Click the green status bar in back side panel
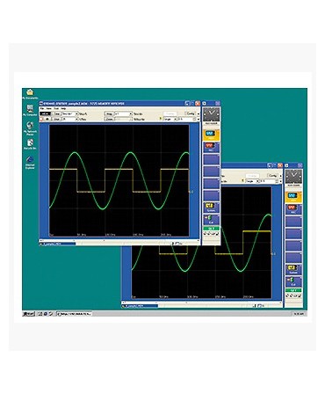Screen dimensions: 325x394 point(293,290)
